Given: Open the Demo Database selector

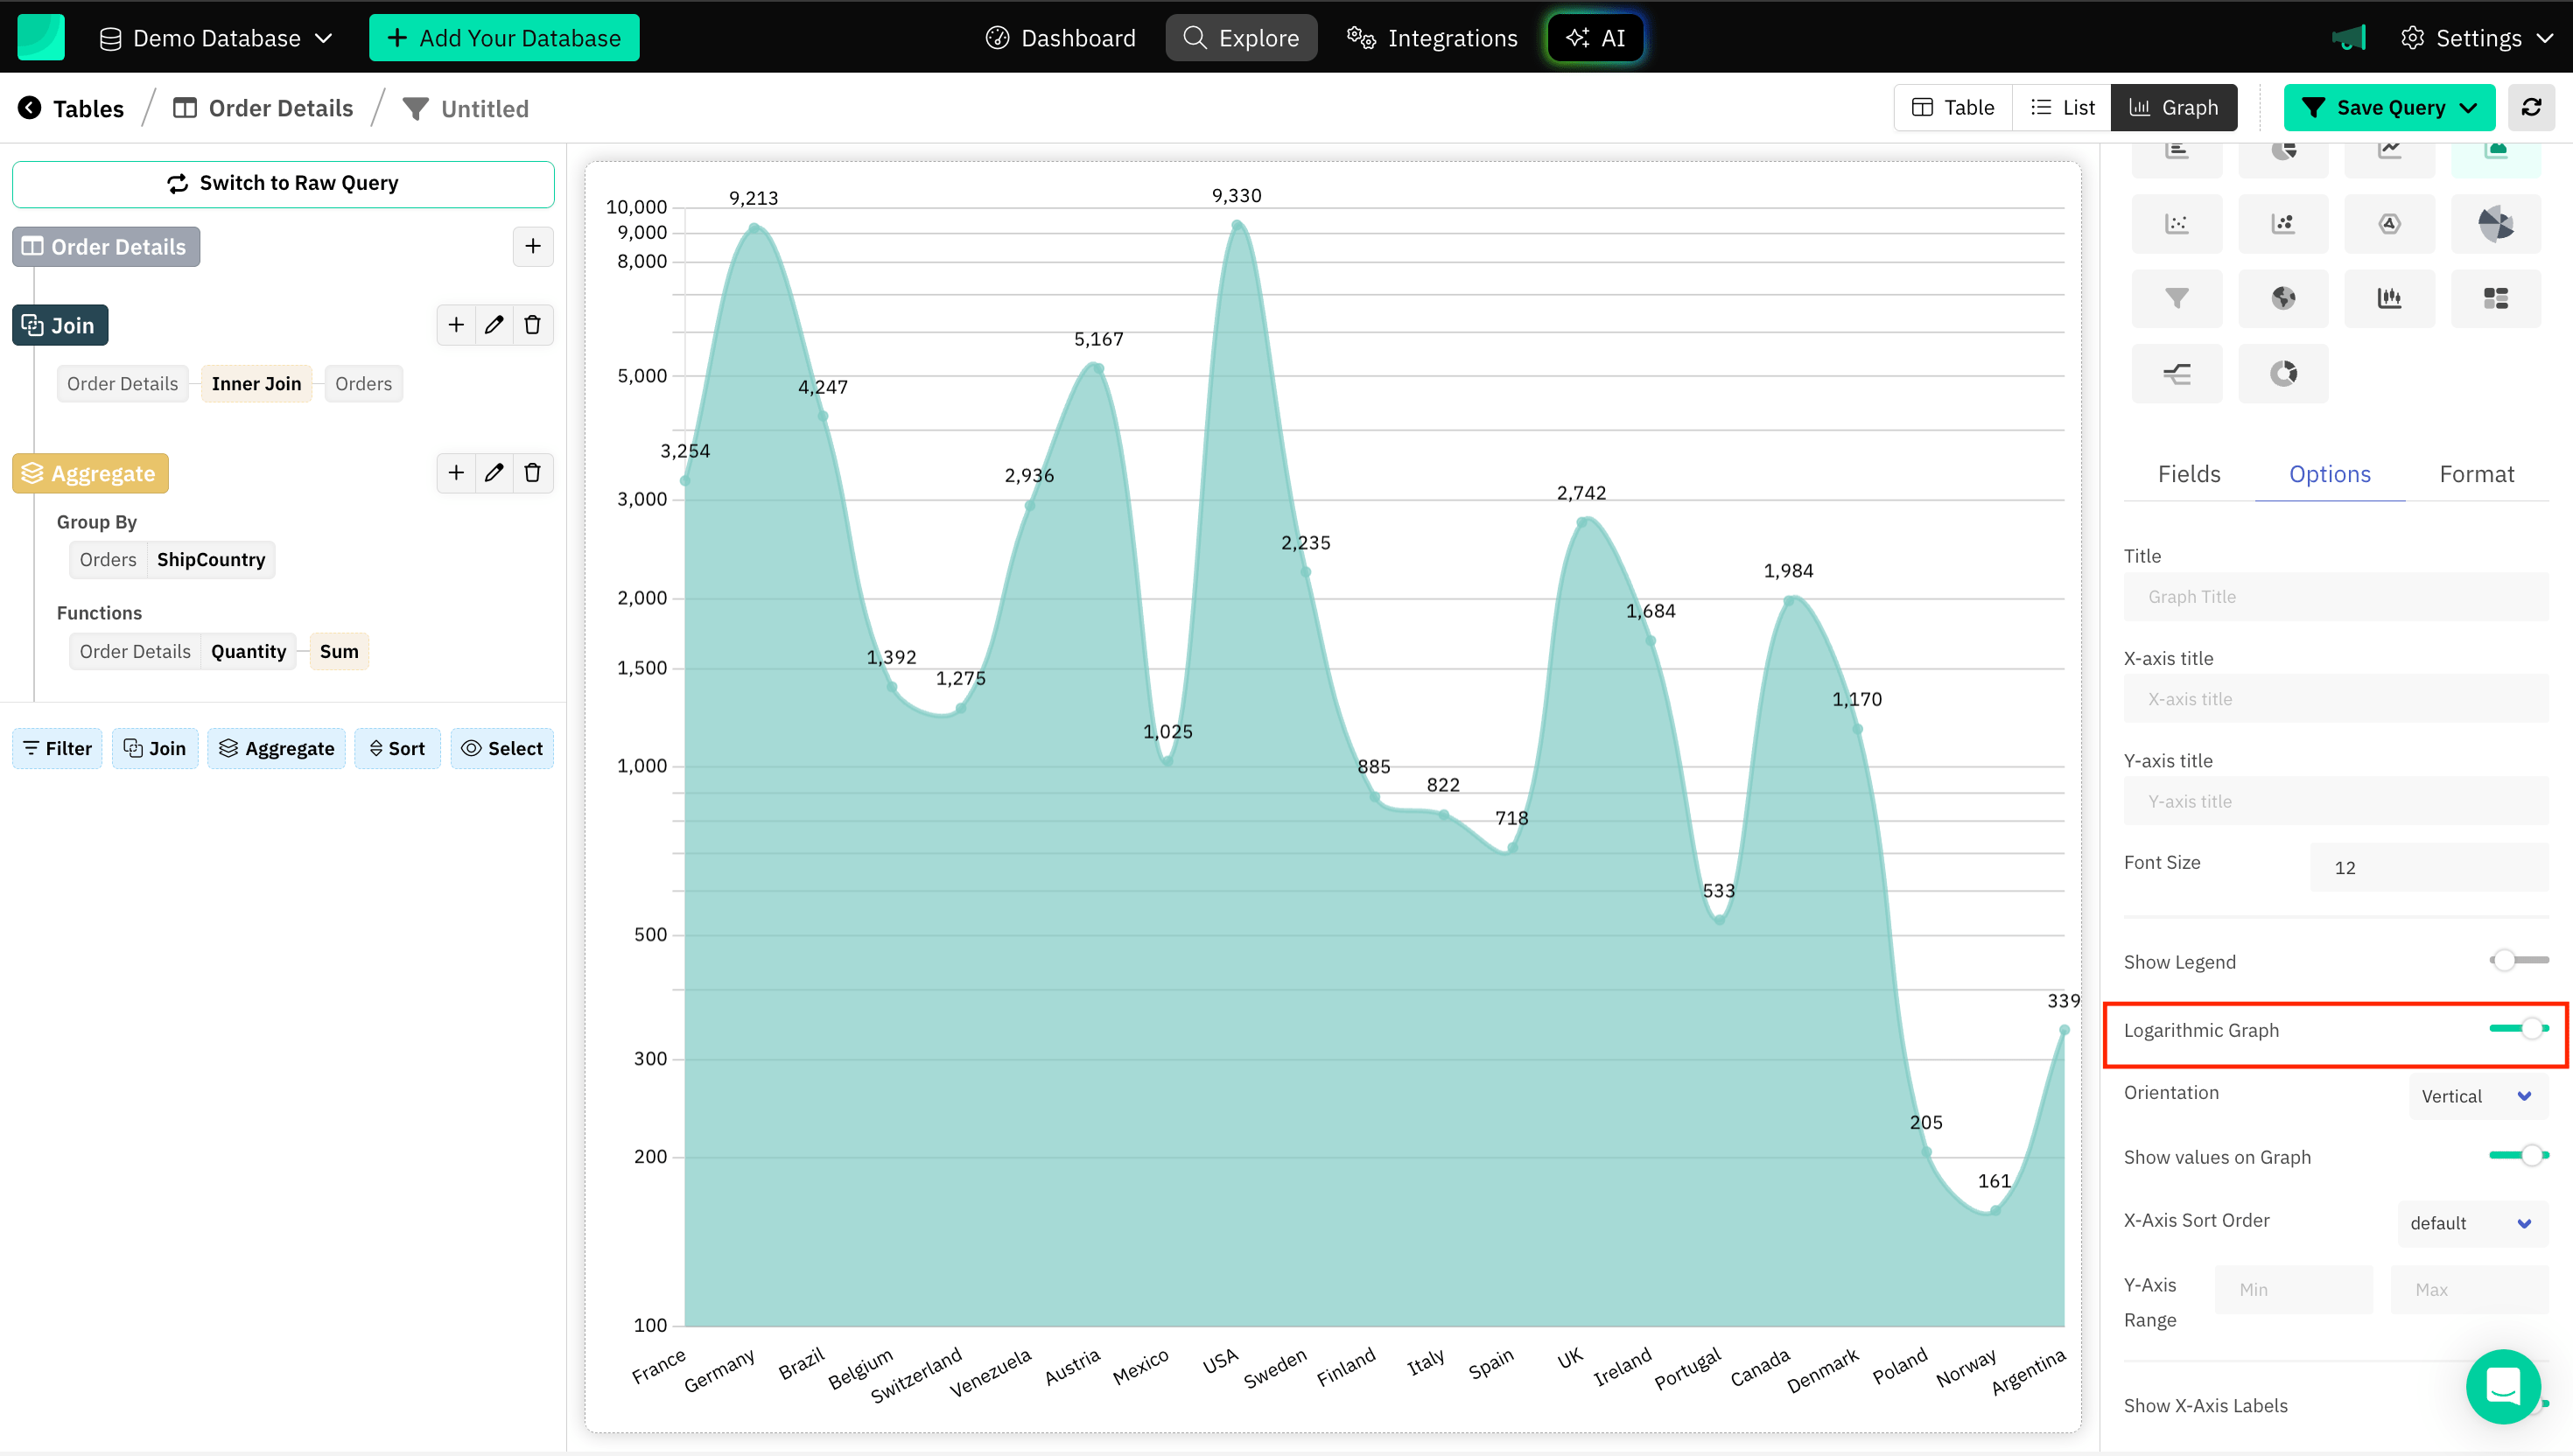Looking at the screenshot, I should 216,37.
